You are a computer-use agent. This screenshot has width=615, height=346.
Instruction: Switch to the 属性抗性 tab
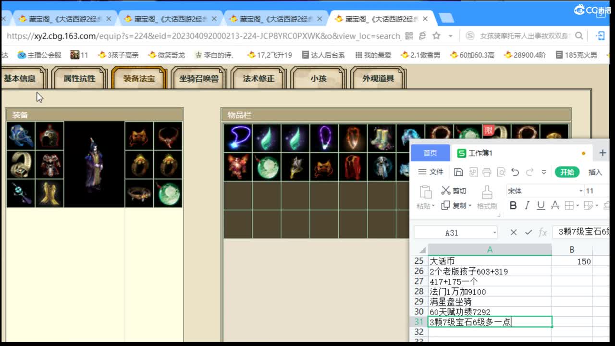tap(79, 78)
